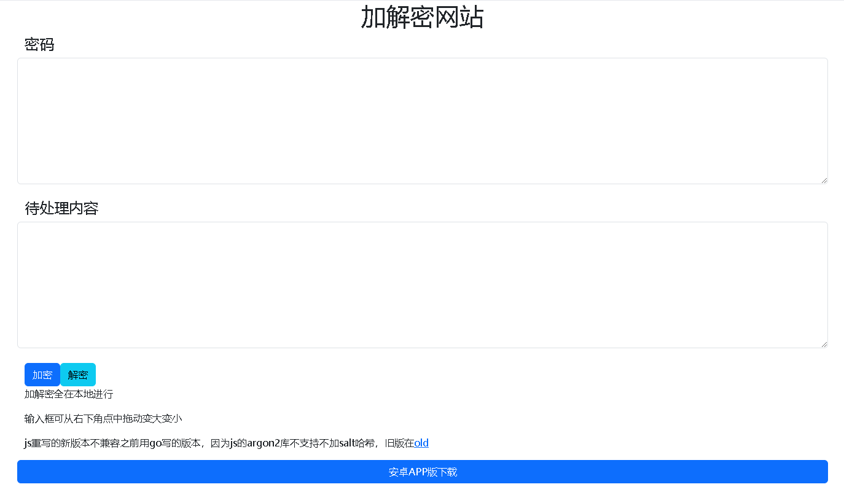Image resolution: width=844 pixels, height=495 pixels.
Task: Click the 加解密网站 page title
Action: 422,17
